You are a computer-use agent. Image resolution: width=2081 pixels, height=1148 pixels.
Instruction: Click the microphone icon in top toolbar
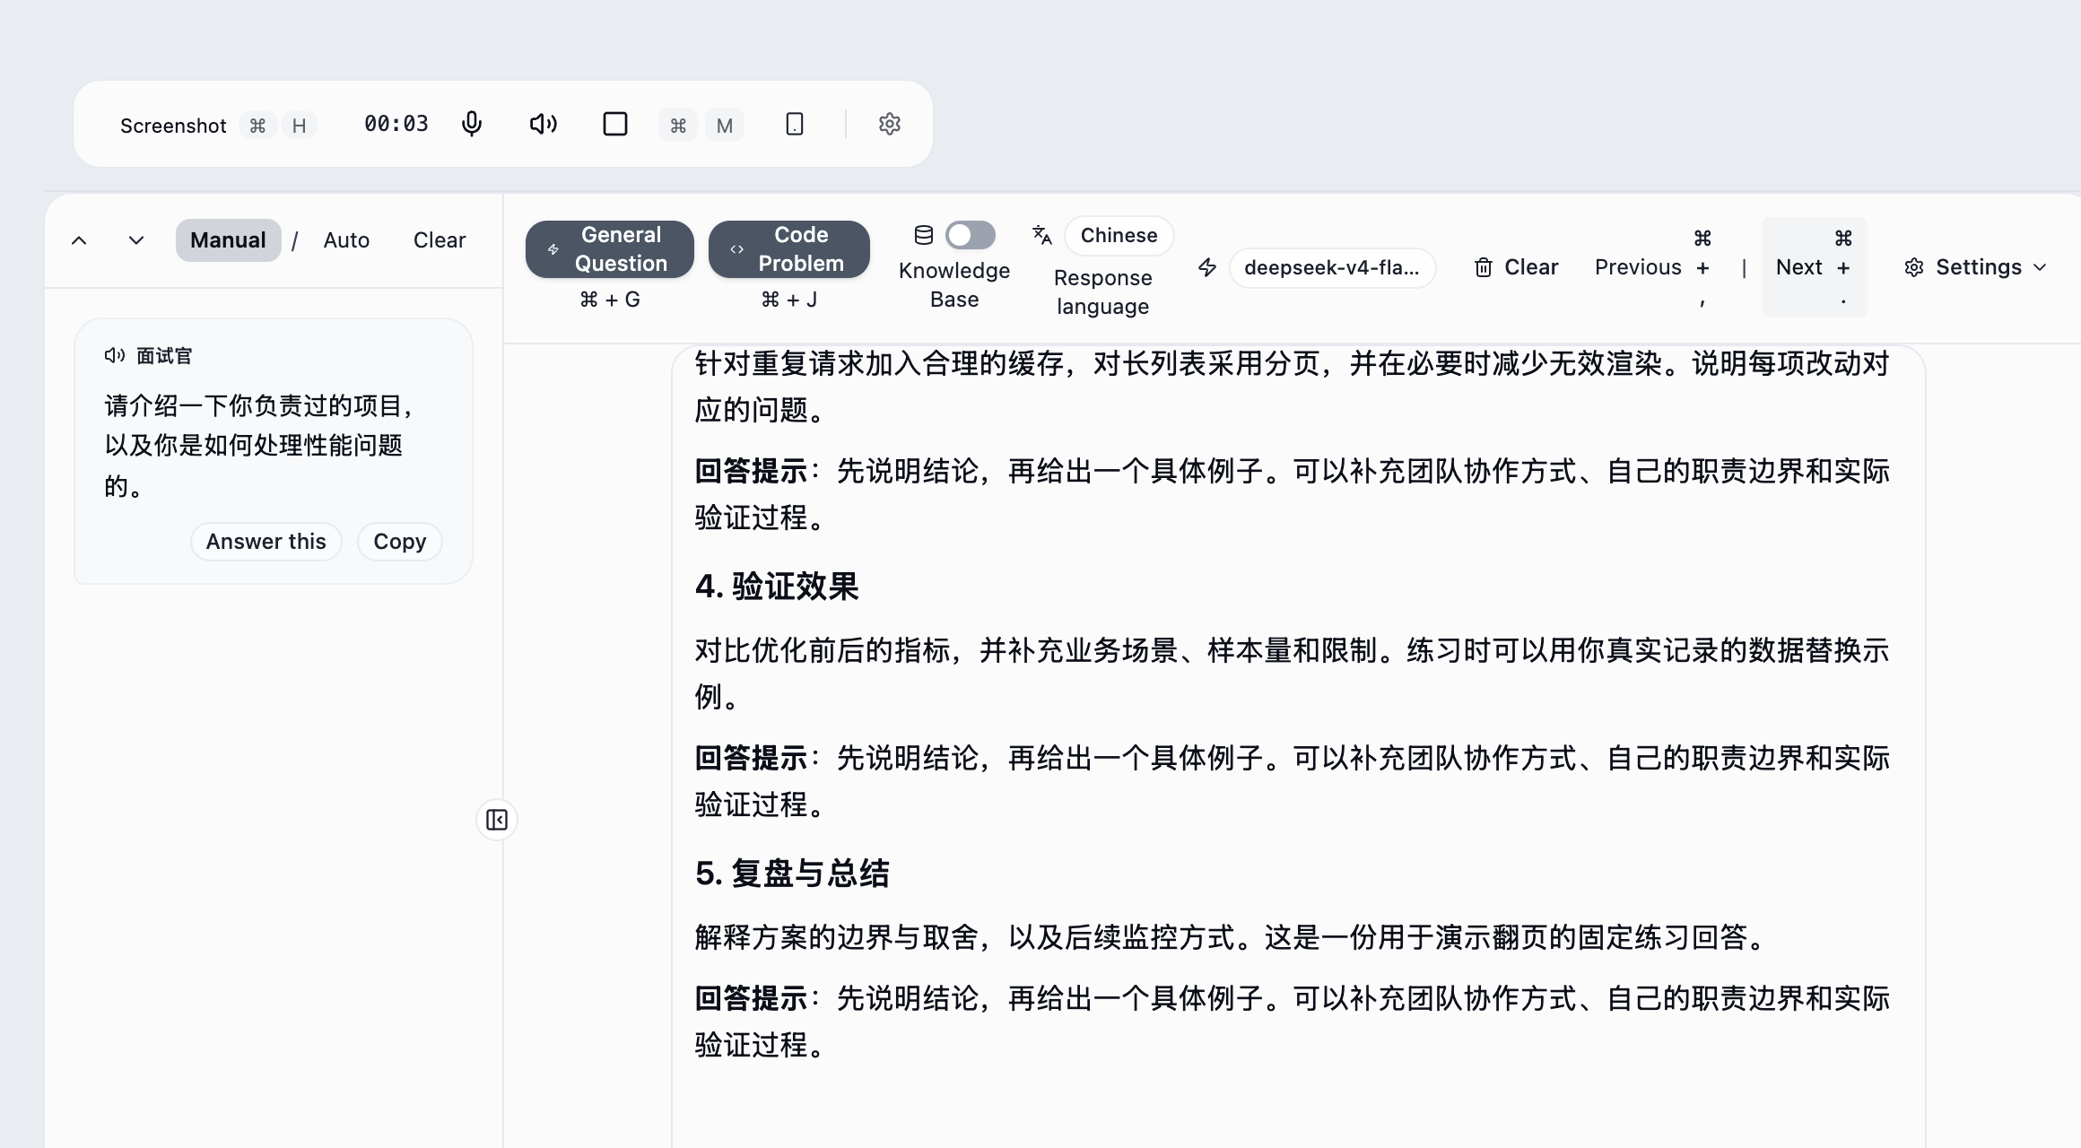[x=472, y=124]
